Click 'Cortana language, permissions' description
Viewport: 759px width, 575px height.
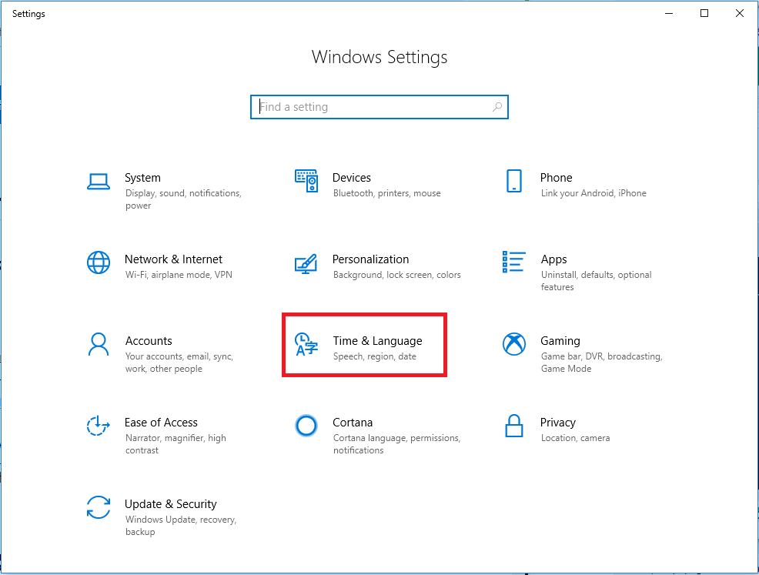point(397,444)
